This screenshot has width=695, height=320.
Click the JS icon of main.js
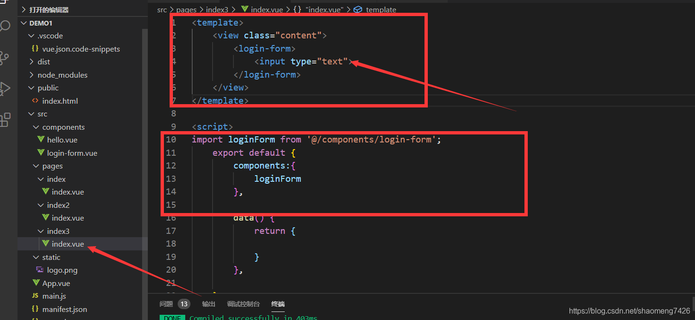click(x=35, y=296)
